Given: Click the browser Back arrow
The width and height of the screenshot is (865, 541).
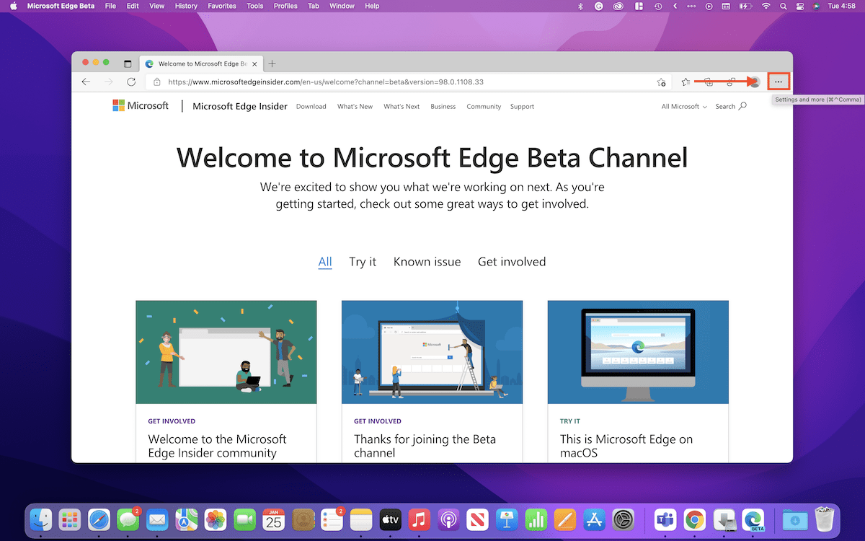Looking at the screenshot, I should (86, 82).
